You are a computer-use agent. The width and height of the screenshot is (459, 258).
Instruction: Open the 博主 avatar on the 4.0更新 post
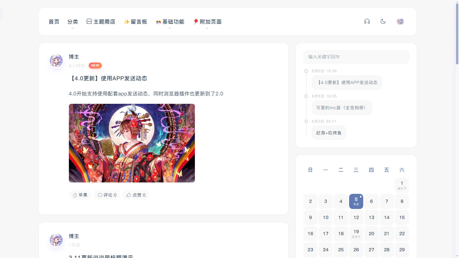56,60
